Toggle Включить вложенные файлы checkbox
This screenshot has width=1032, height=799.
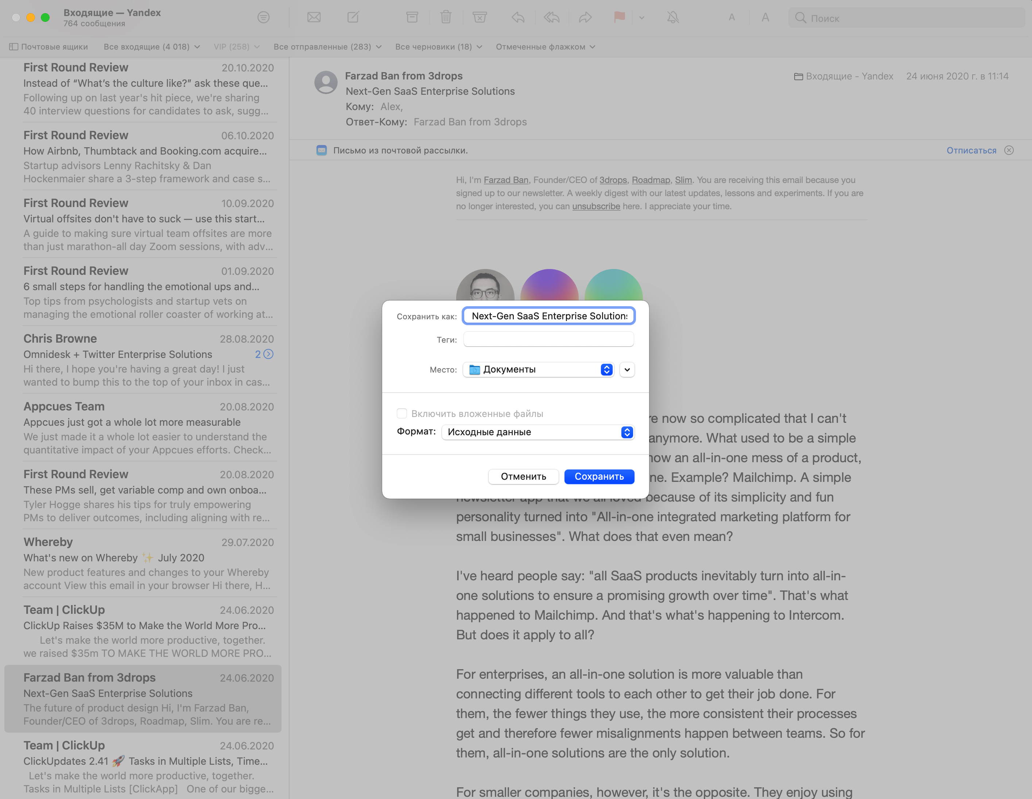click(x=401, y=413)
